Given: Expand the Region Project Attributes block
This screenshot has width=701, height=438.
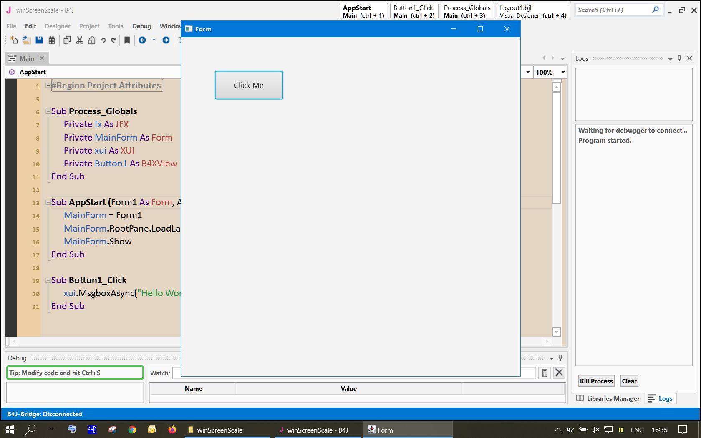Looking at the screenshot, I should 48,86.
